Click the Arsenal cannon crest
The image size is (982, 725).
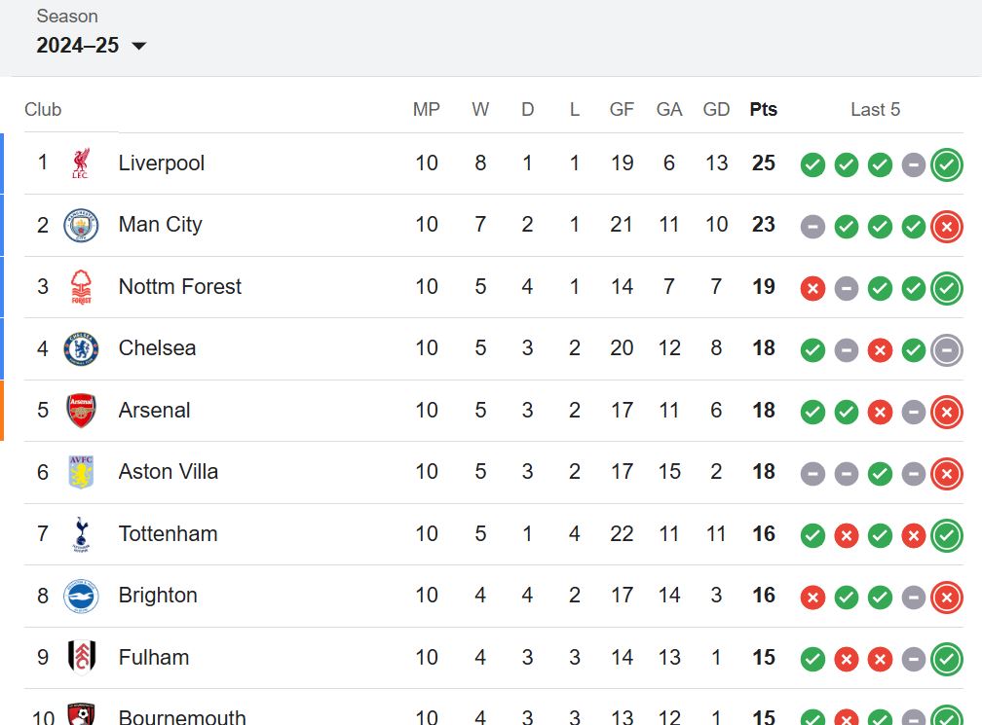point(81,411)
